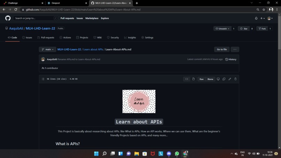Open taskbar Search
Image resolution: width=281 pixels, height=158 pixels.
tap(104, 153)
